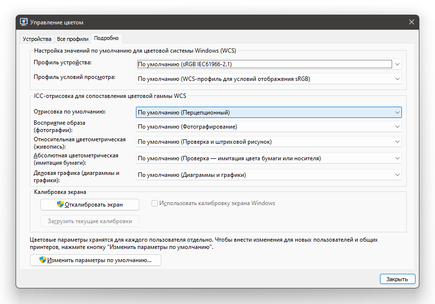Image resolution: width=435 pixels, height=304 pixels.
Task: Expand the Отрисовка по умолчанию dropdown
Action: 397,113
